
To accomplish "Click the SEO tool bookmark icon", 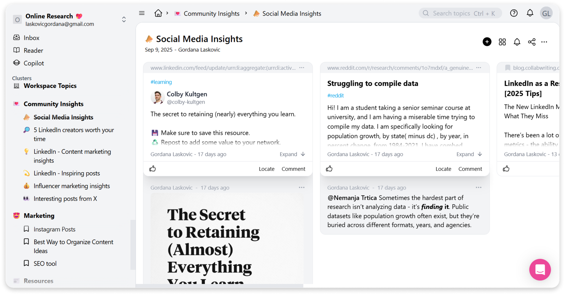I will coord(26,263).
